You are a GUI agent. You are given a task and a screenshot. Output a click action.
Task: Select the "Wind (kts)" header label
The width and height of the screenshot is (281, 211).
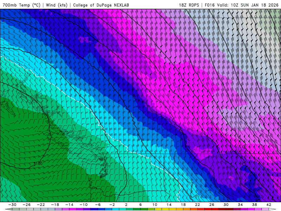(x=57, y=5)
